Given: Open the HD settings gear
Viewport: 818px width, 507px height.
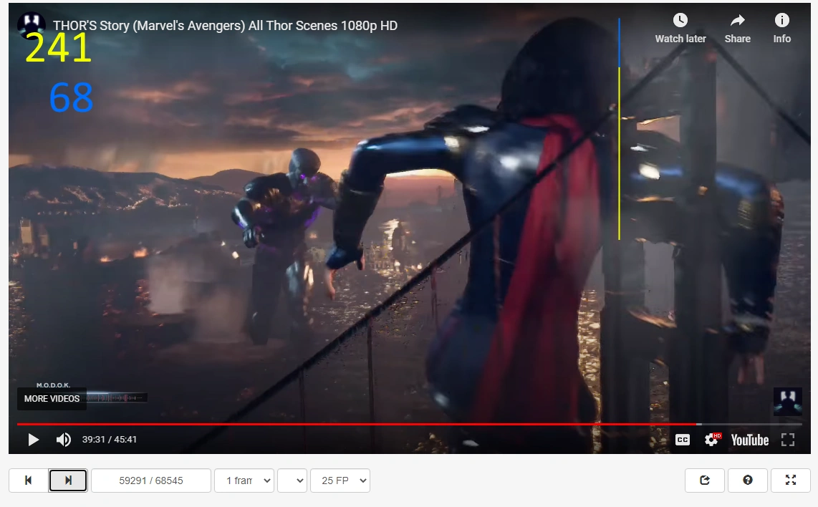Looking at the screenshot, I should pos(711,440).
